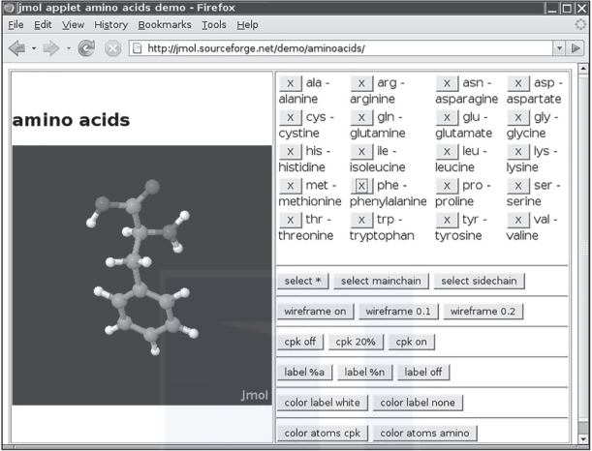This screenshot has height=451, width=592.
Task: Toggle the glu glutamate X button
Action: (x=447, y=118)
